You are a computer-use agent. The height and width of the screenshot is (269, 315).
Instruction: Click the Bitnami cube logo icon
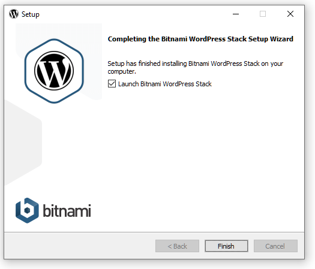[x=27, y=210]
